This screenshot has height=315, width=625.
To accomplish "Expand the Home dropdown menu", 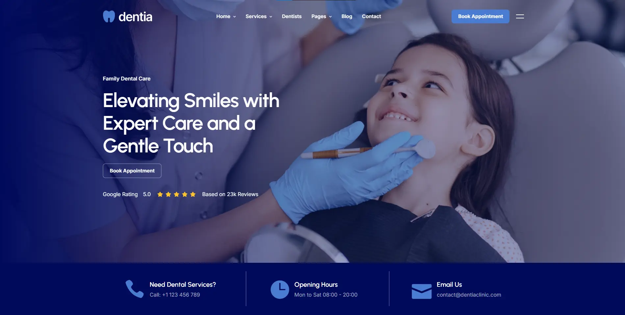I will (x=226, y=16).
